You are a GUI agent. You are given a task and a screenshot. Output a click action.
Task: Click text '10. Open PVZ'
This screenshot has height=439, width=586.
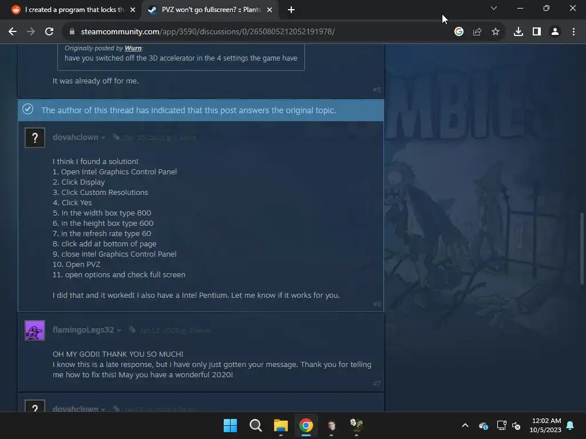tap(76, 264)
